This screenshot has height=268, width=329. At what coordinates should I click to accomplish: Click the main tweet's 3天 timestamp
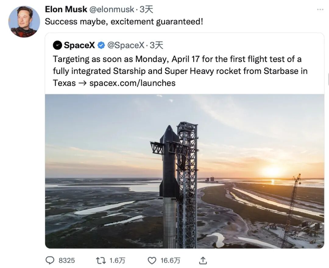coord(146,9)
